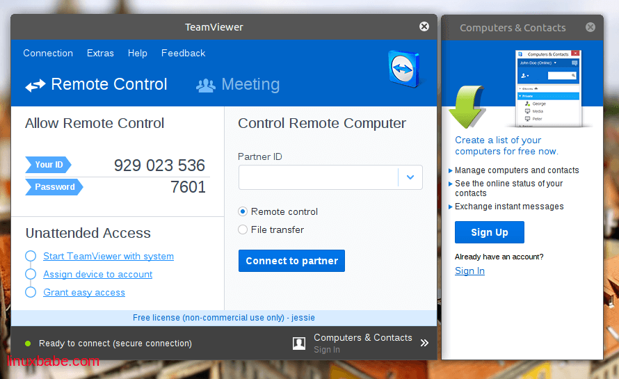The width and height of the screenshot is (619, 379).
Task: Open the Extras menu
Action: [100, 53]
